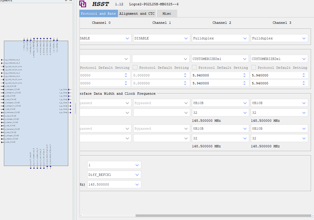Select the Protocol and Rate tab
Screen dimensions: 314x220
pyautogui.click(x=98, y=14)
